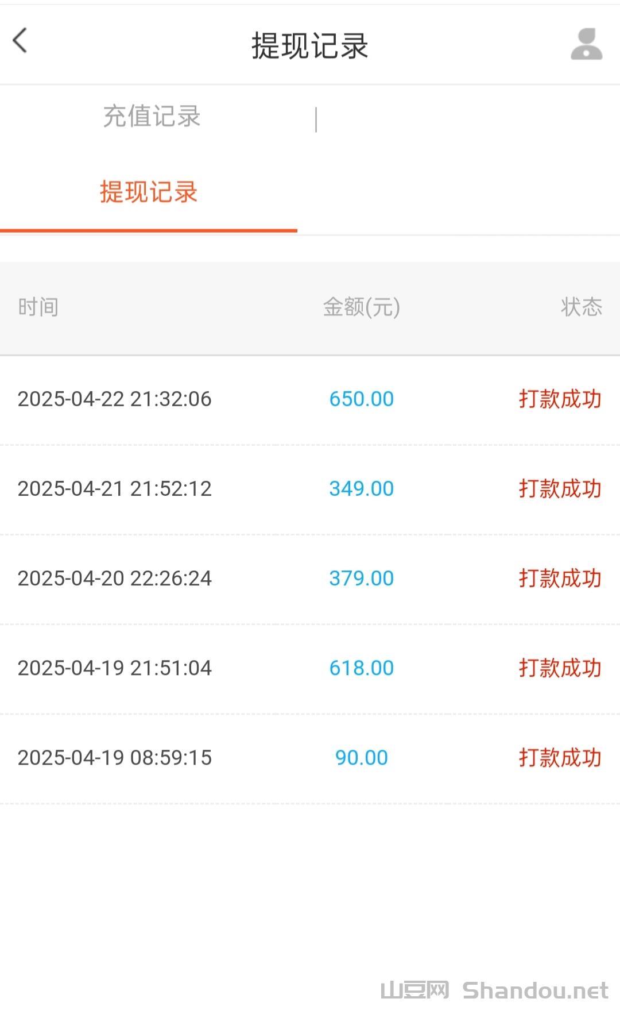Click the 618.00 amount

point(361,668)
